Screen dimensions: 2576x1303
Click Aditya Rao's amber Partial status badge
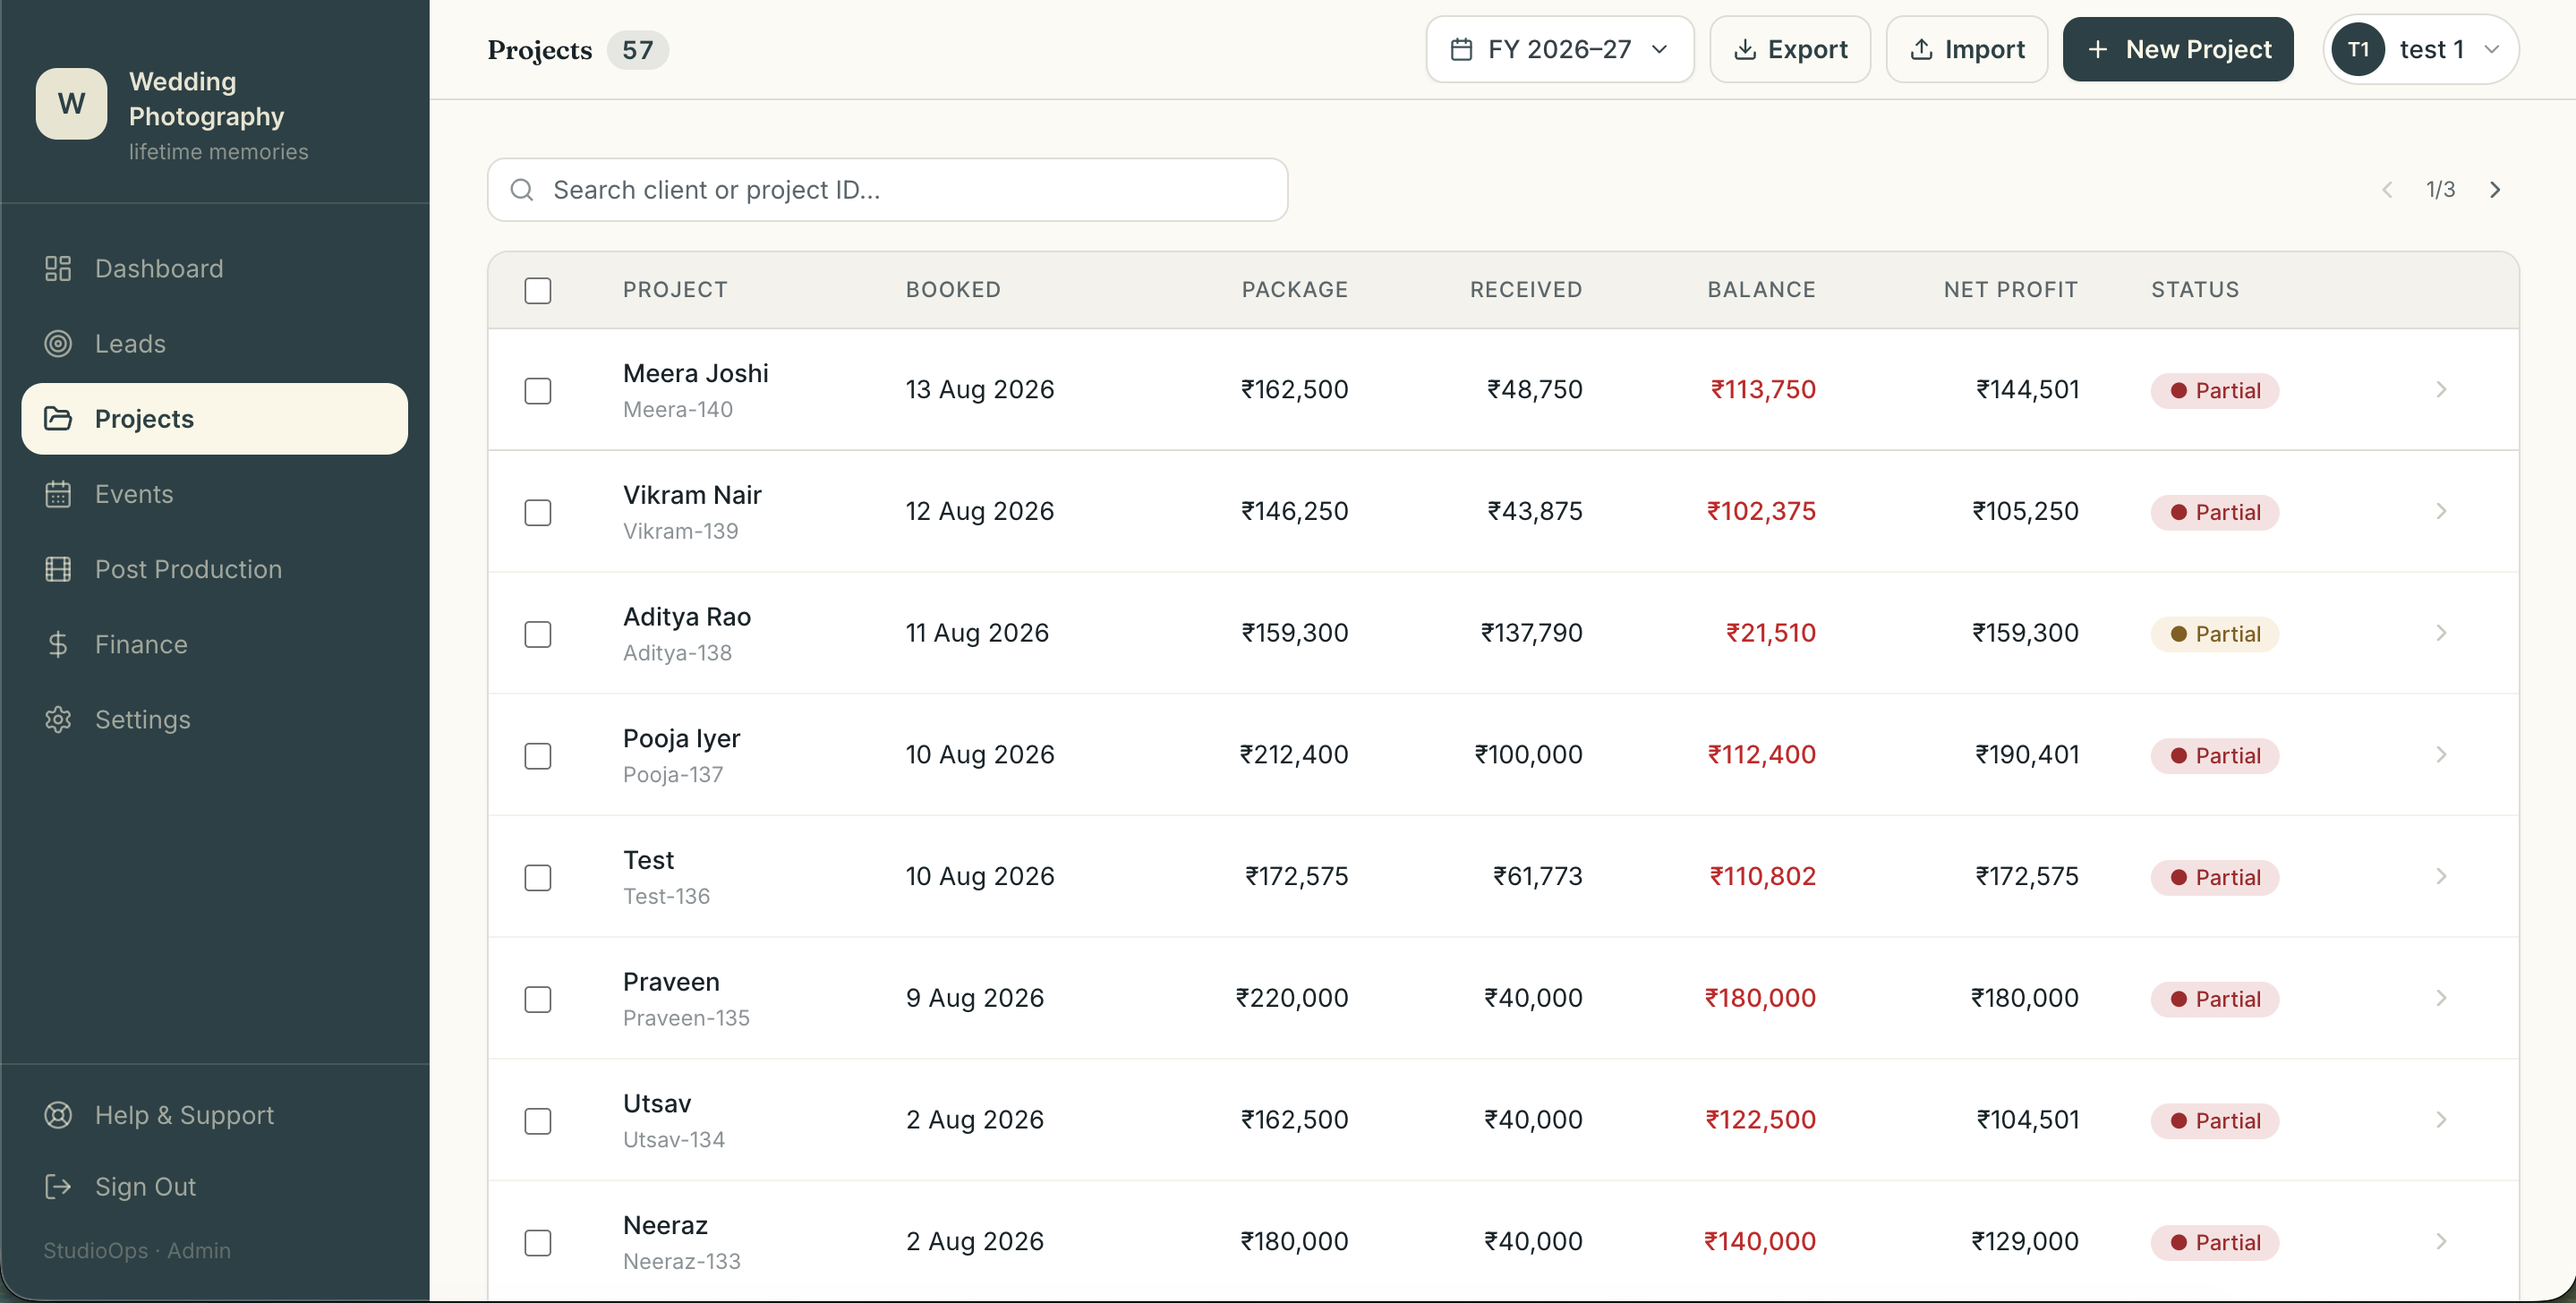pyautogui.click(x=2214, y=634)
